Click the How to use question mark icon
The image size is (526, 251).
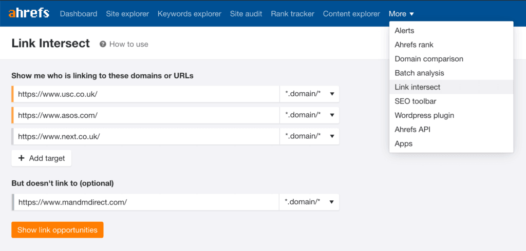(103, 44)
